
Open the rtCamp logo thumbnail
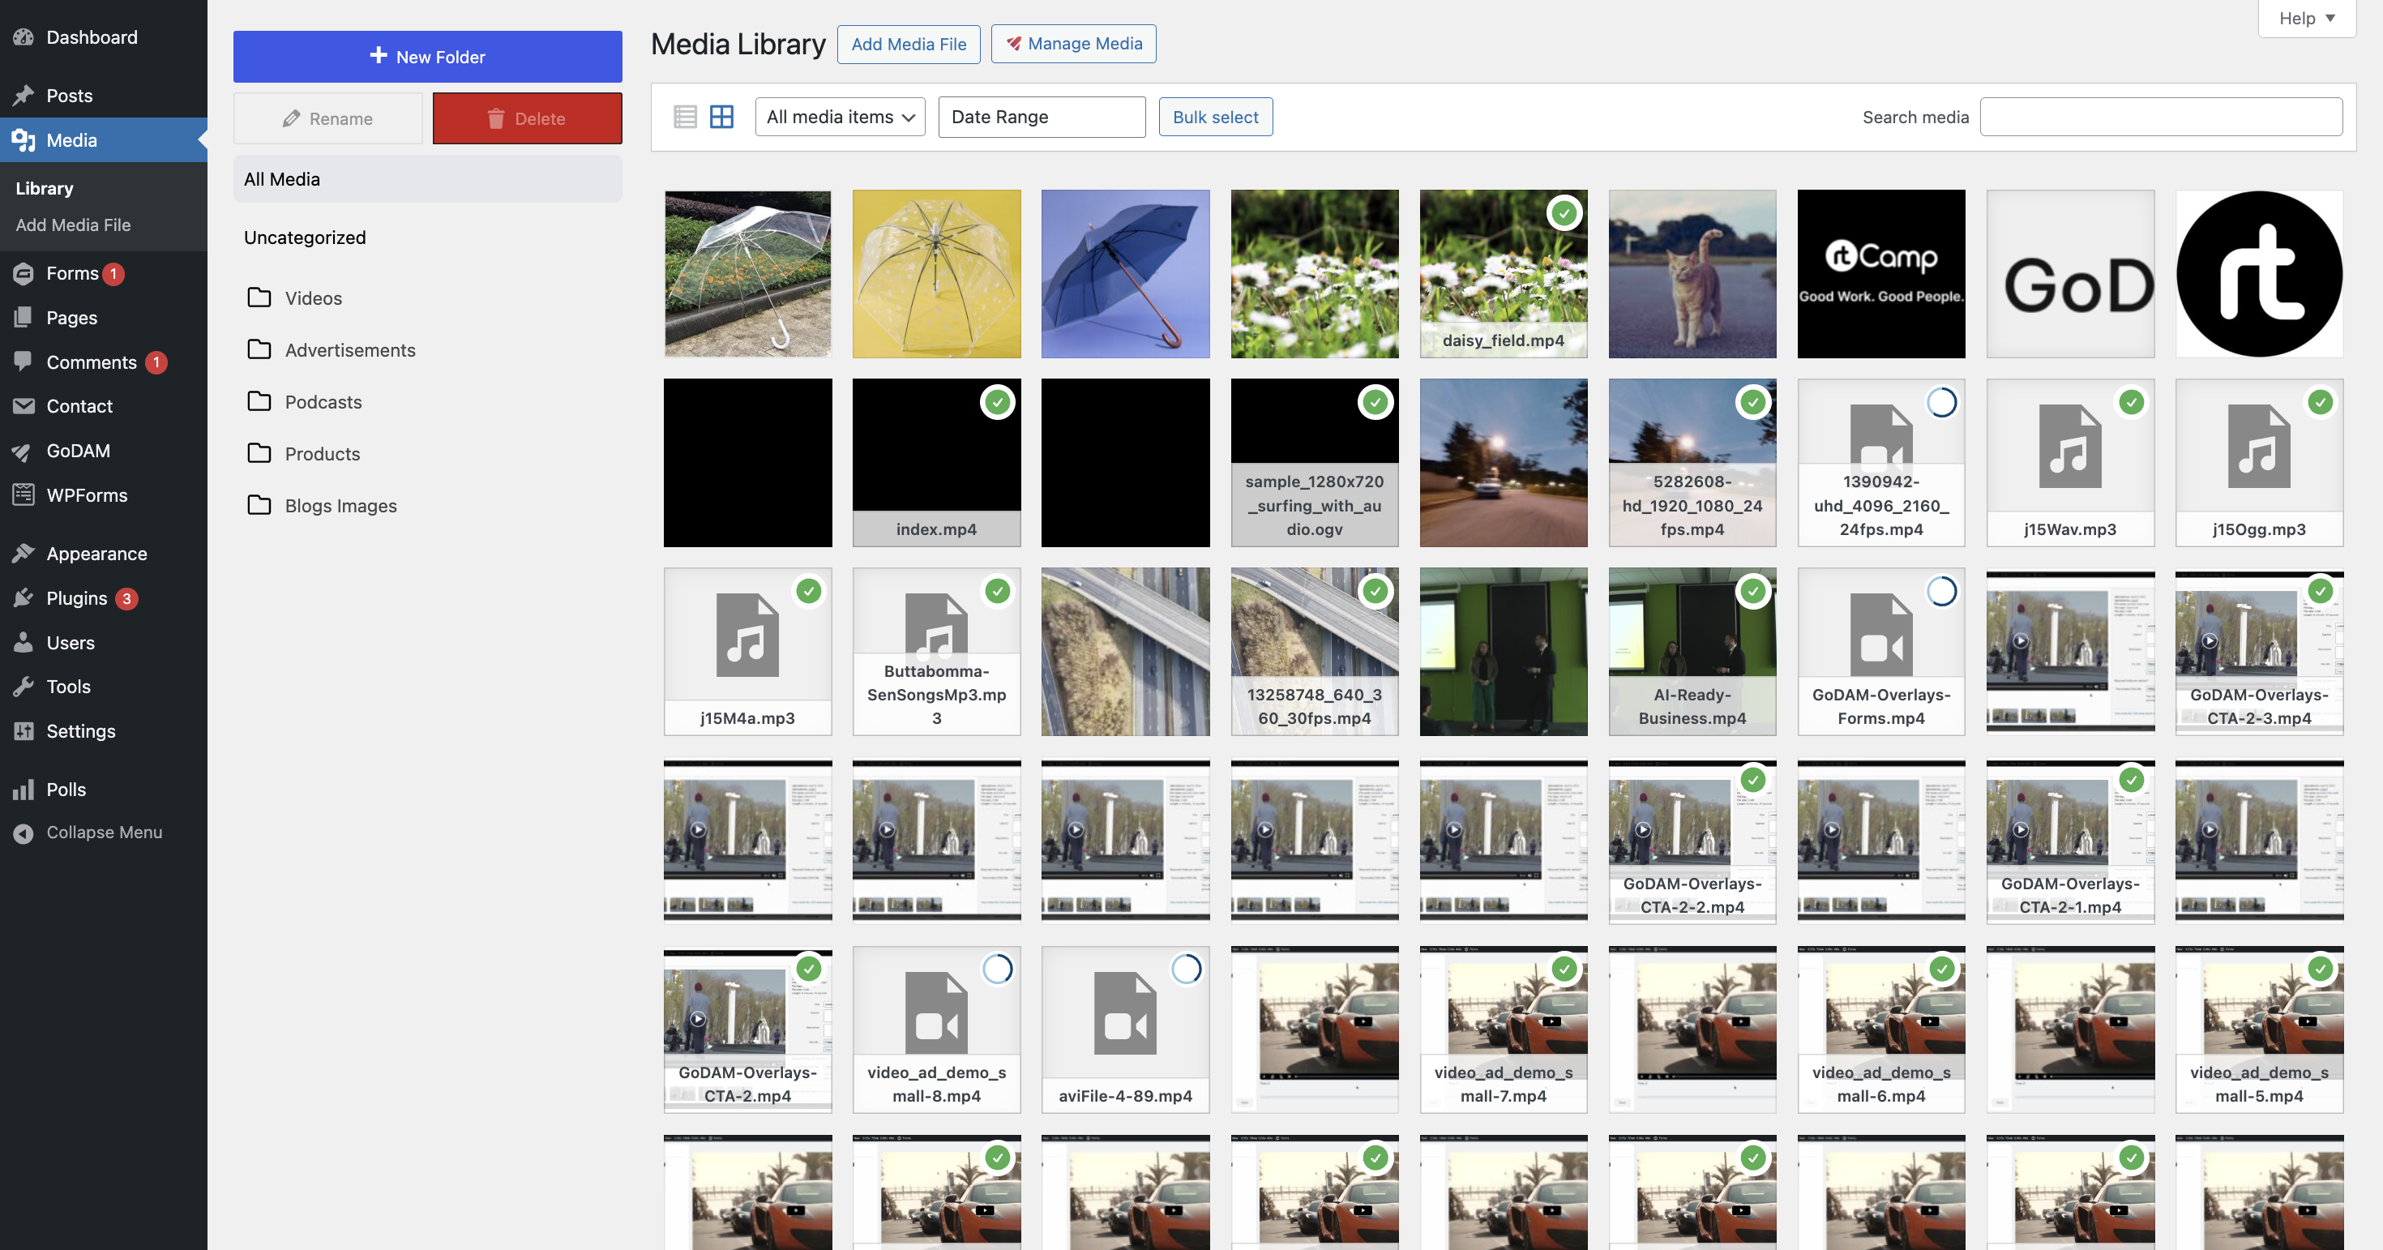(1880, 274)
